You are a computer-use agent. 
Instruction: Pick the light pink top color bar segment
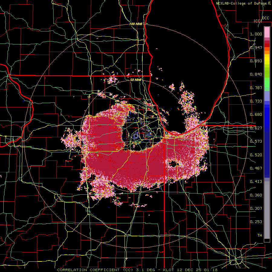(x=267, y=32)
